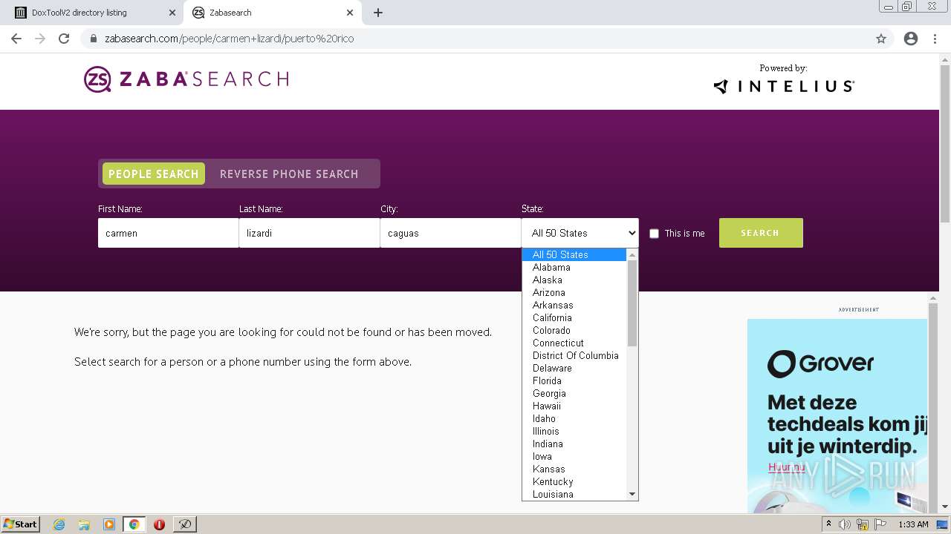Switch to the Reverse Phone Search tab
The image size is (951, 534).
pos(289,174)
